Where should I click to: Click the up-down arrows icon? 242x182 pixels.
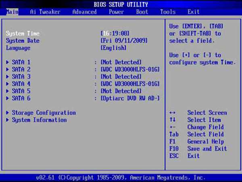(172, 120)
